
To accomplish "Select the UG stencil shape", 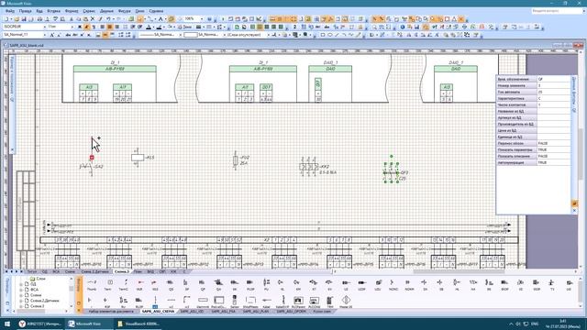I will pyautogui.click(x=569, y=284).
